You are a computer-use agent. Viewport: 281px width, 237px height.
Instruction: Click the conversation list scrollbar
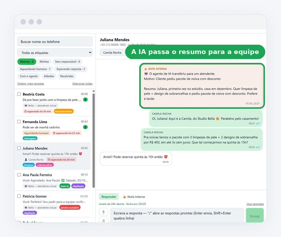(x=94, y=140)
